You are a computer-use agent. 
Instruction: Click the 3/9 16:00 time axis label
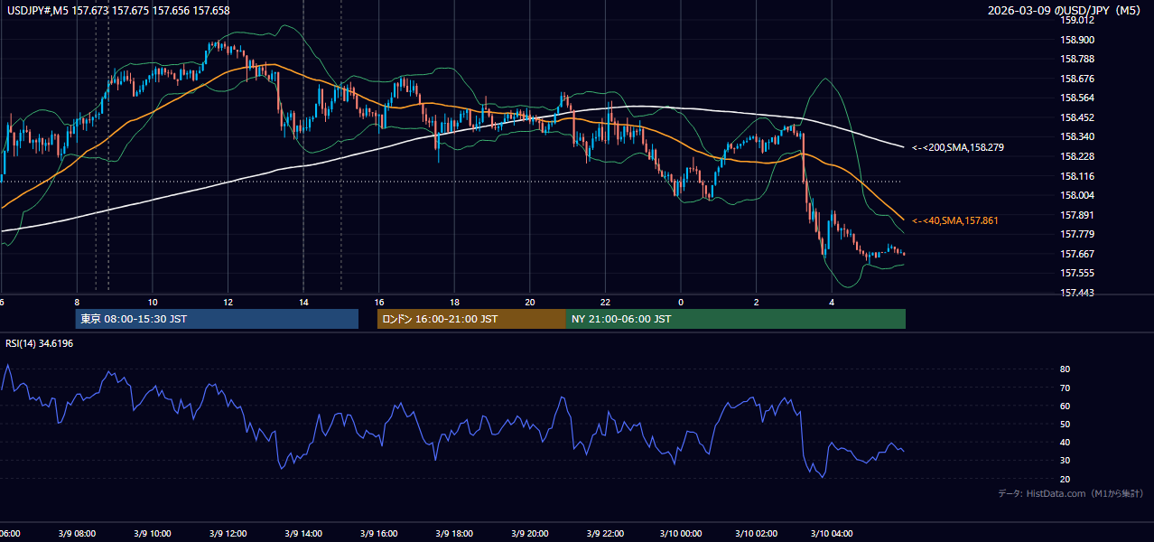coord(378,533)
